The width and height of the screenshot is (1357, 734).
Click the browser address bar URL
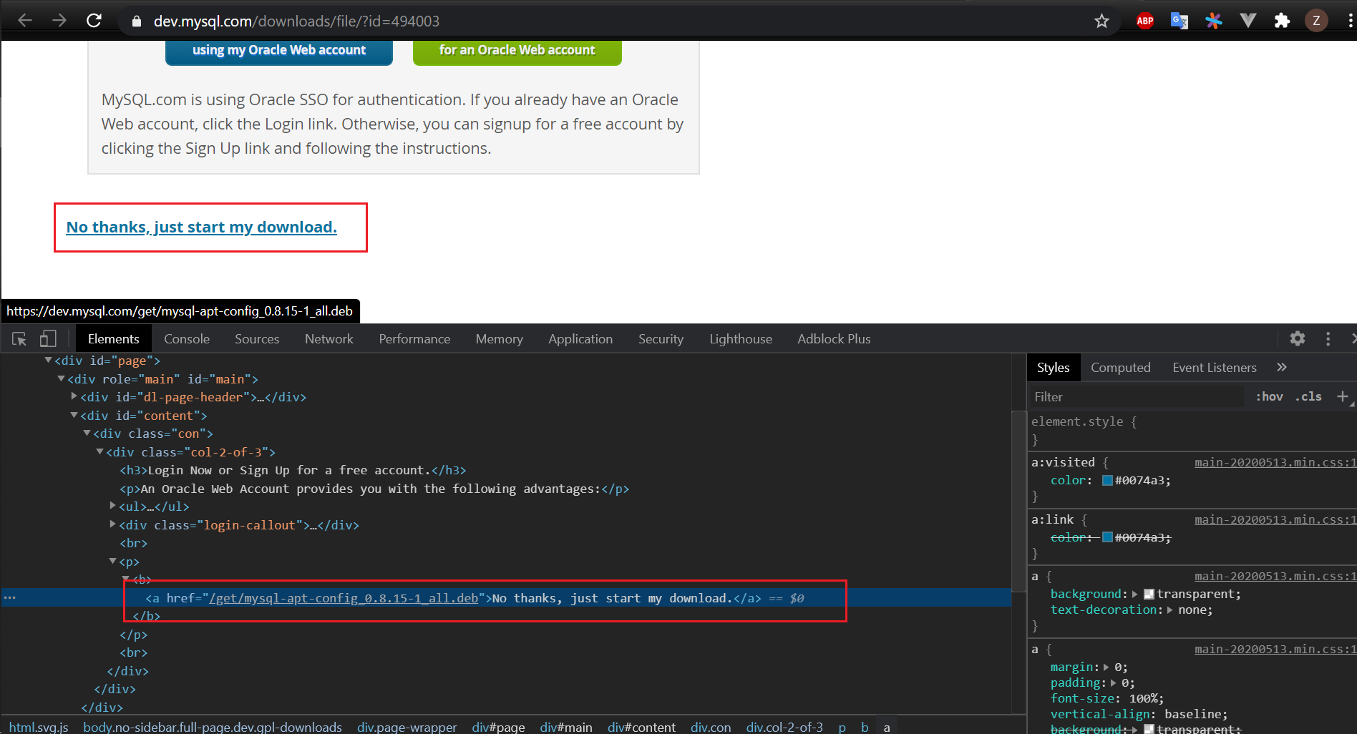[296, 21]
